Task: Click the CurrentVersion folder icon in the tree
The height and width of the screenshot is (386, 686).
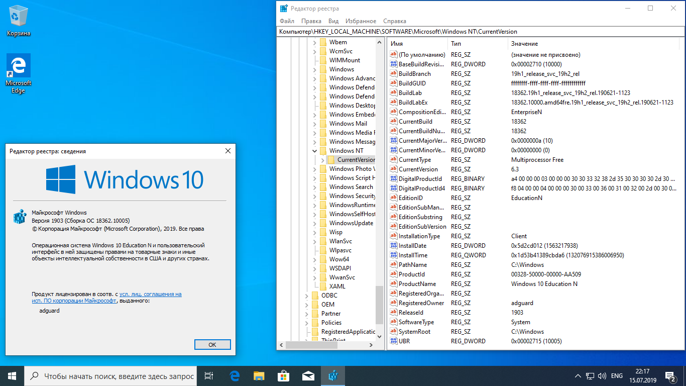Action: [331, 160]
